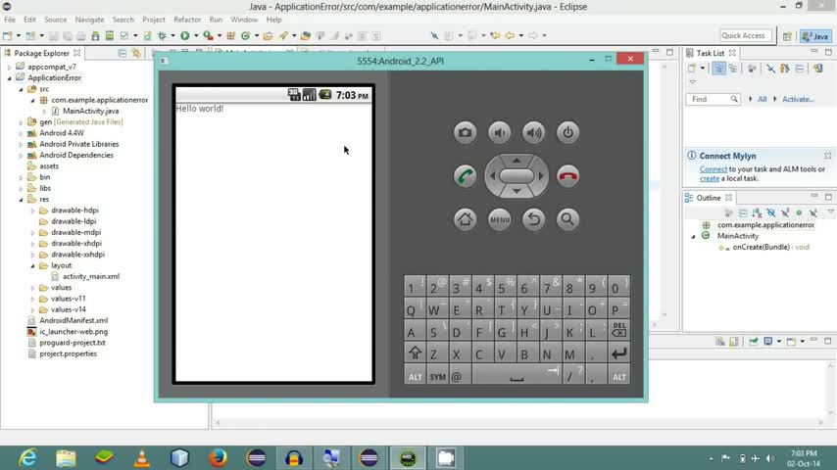The height and width of the screenshot is (470, 837).
Task: Click the emulator search button
Action: point(567,219)
